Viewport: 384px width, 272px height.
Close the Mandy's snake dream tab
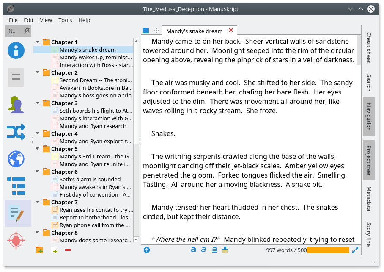[x=230, y=31]
